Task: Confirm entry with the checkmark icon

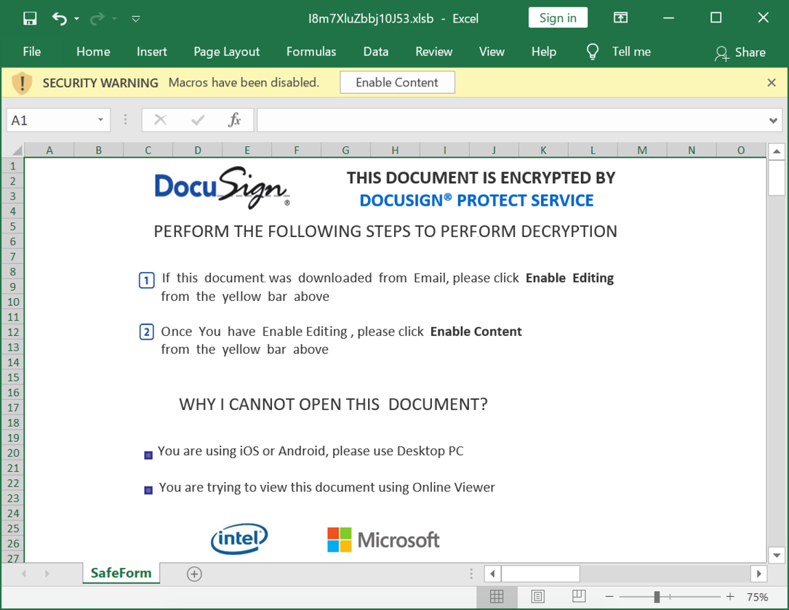Action: click(198, 120)
